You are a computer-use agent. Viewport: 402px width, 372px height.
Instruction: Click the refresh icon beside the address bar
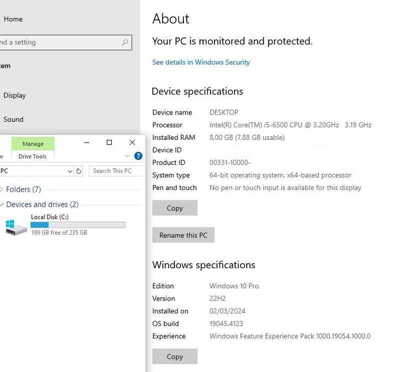pyautogui.click(x=79, y=171)
